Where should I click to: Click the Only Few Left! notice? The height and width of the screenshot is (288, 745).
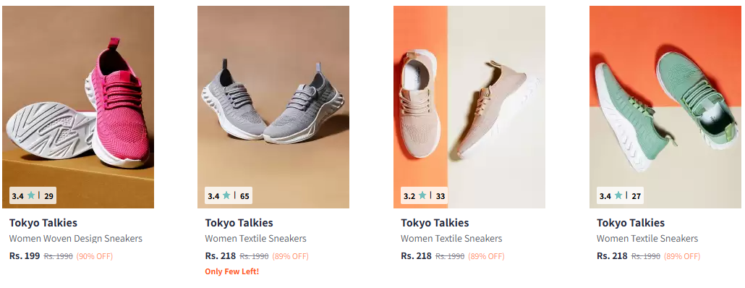(x=232, y=272)
